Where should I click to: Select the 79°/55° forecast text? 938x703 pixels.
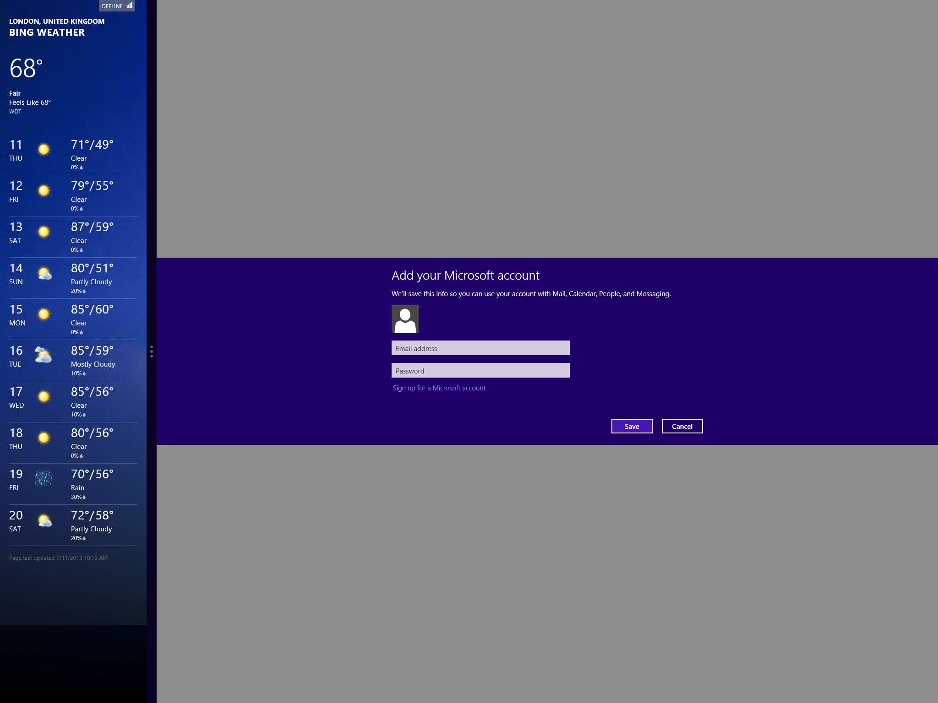92,186
